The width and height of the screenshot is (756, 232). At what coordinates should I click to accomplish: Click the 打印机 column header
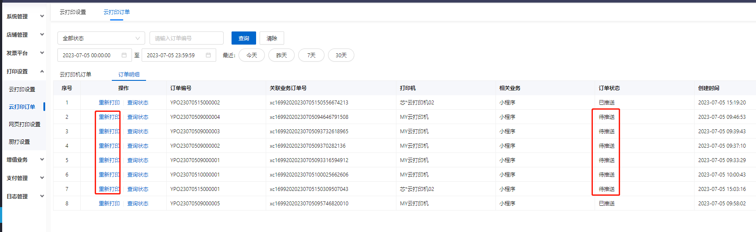coord(408,88)
